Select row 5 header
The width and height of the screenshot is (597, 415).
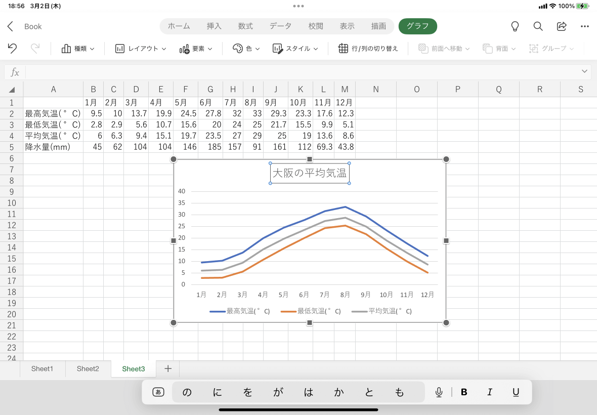(12, 147)
